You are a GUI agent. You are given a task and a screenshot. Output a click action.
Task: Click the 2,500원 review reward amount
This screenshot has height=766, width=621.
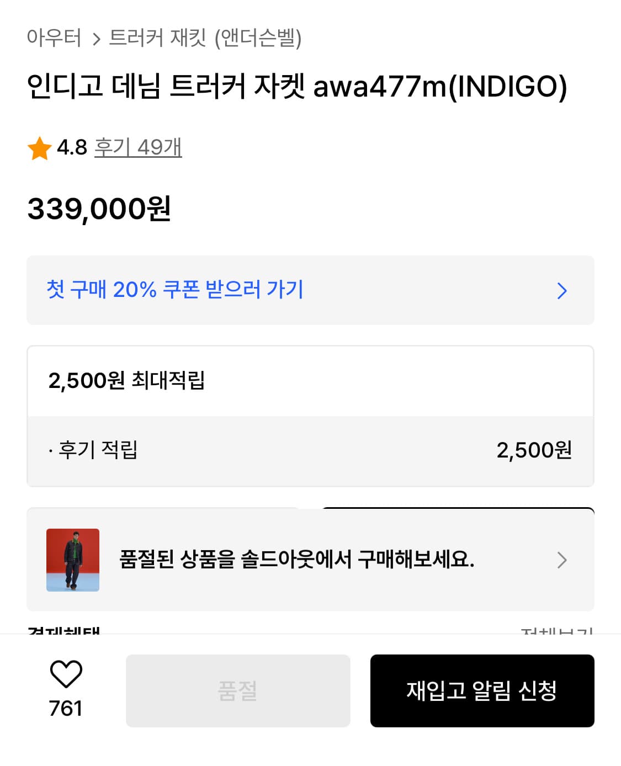coord(534,450)
